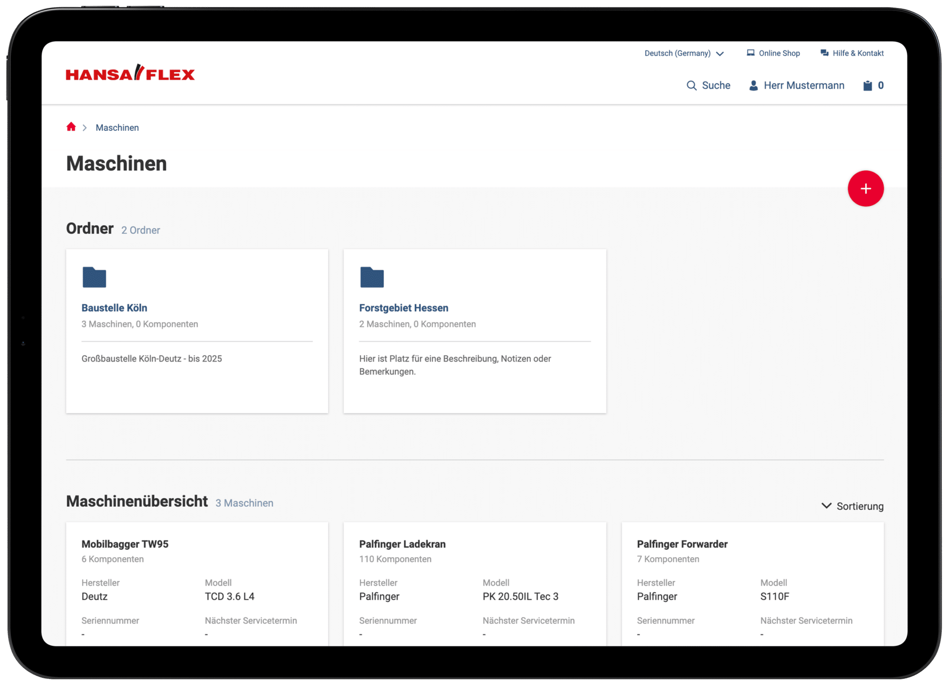Click the language selector chevron arrow
The image size is (950, 688).
click(720, 54)
